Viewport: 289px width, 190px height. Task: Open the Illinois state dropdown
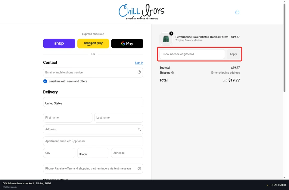[93, 153]
